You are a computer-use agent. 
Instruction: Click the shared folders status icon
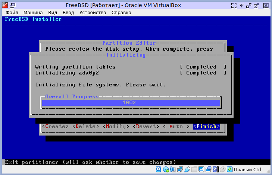(x=194, y=169)
